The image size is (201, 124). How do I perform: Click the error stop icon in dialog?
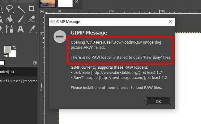(60, 36)
